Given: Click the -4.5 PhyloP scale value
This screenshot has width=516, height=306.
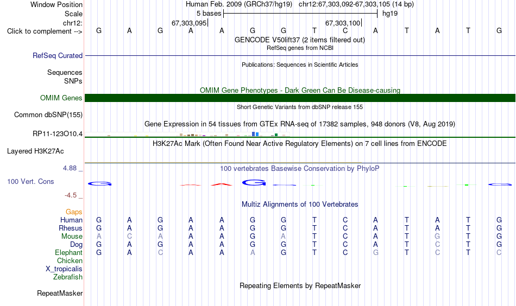Looking at the screenshot, I should point(71,195).
